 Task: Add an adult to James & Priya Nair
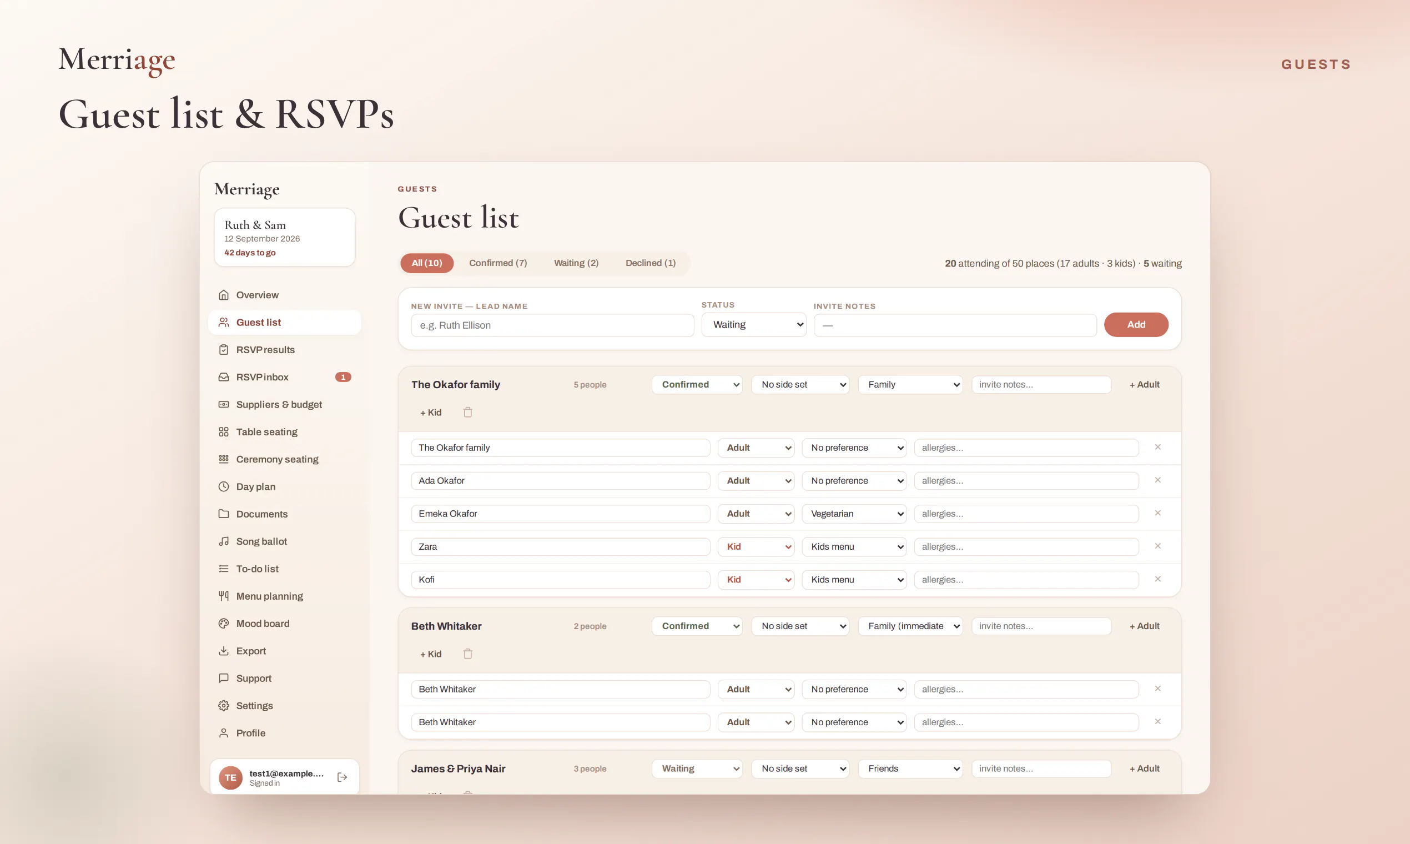[x=1145, y=768]
